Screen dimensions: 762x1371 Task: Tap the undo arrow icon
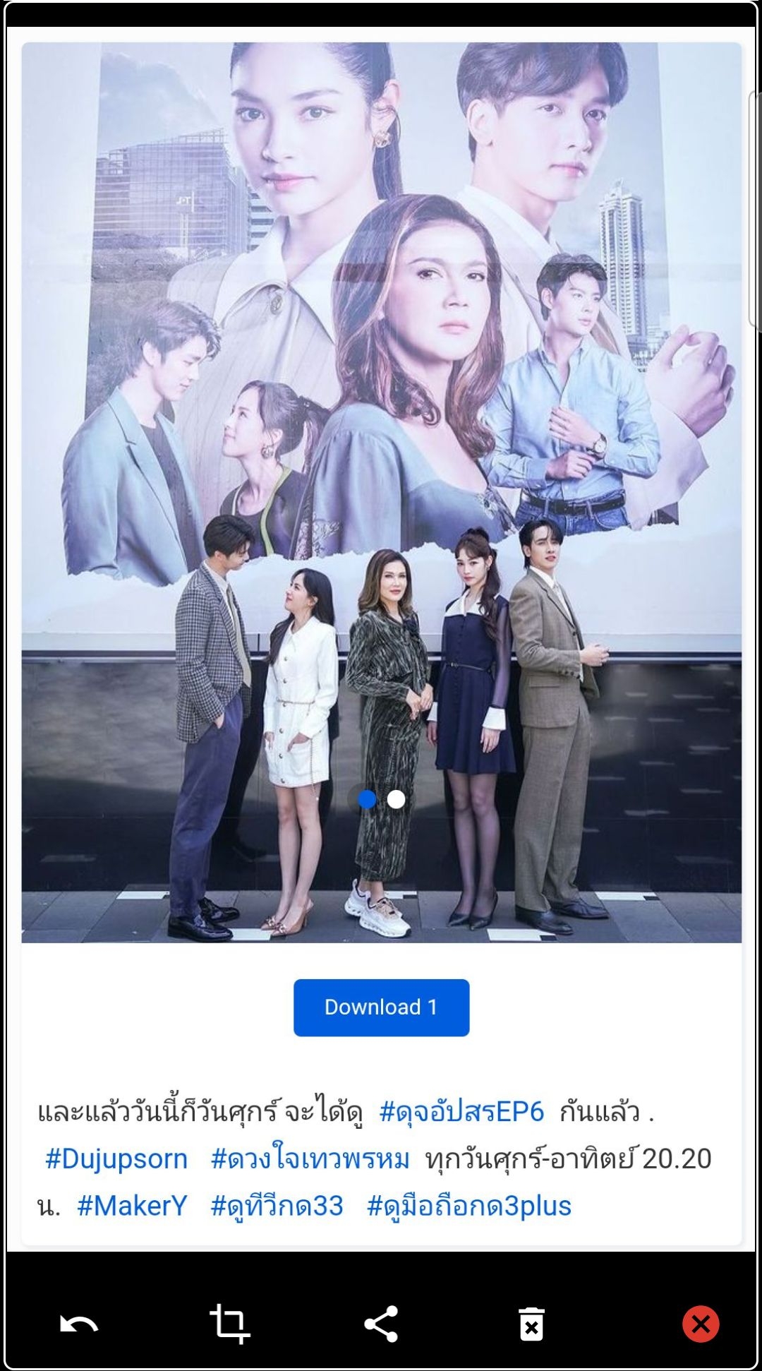click(79, 1324)
